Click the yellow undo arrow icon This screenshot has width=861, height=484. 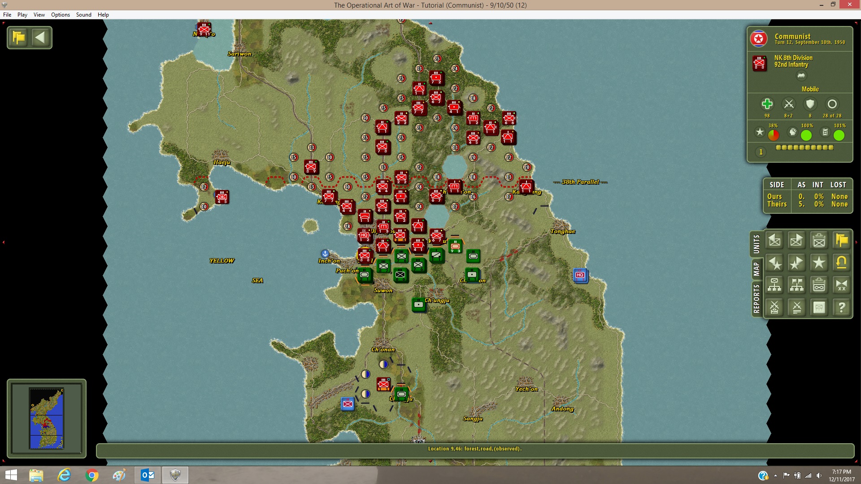click(841, 263)
